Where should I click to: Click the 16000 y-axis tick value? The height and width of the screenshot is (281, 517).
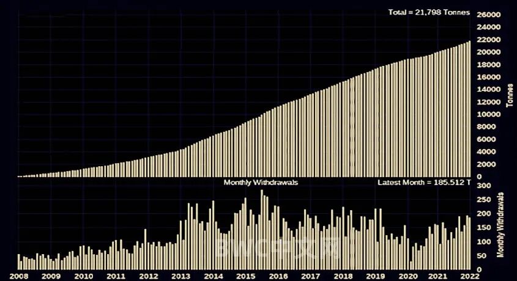(x=488, y=78)
